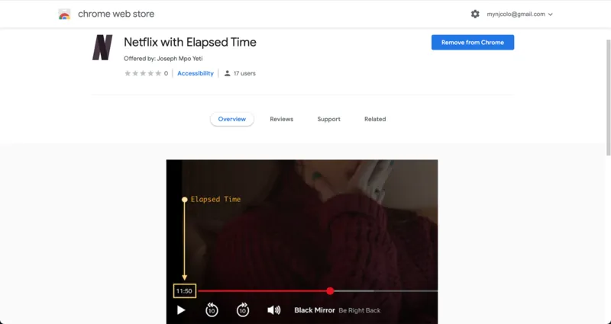Screen dimensions: 611x324
Task: Click the 17 users text
Action: click(x=244, y=73)
